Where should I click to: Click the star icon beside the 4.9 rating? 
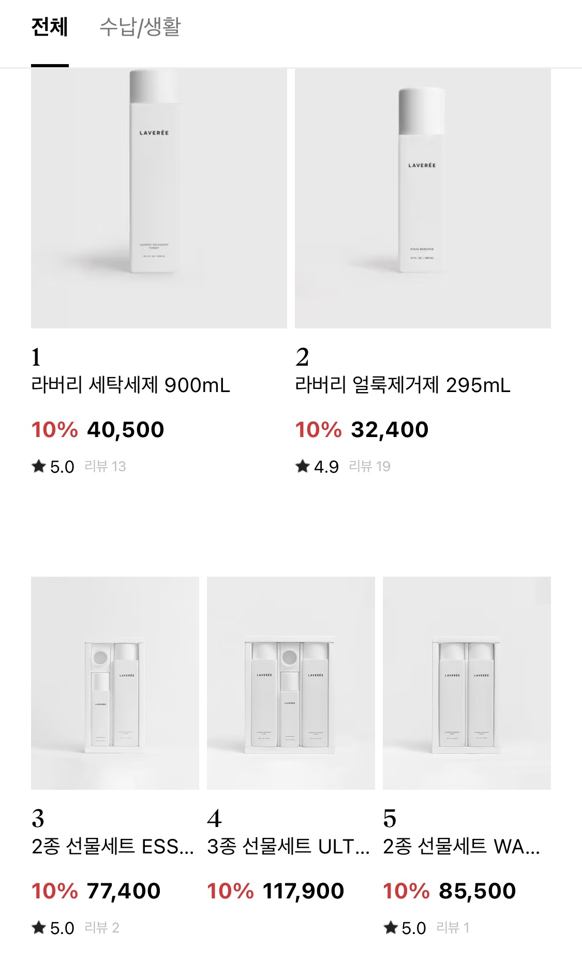click(303, 467)
